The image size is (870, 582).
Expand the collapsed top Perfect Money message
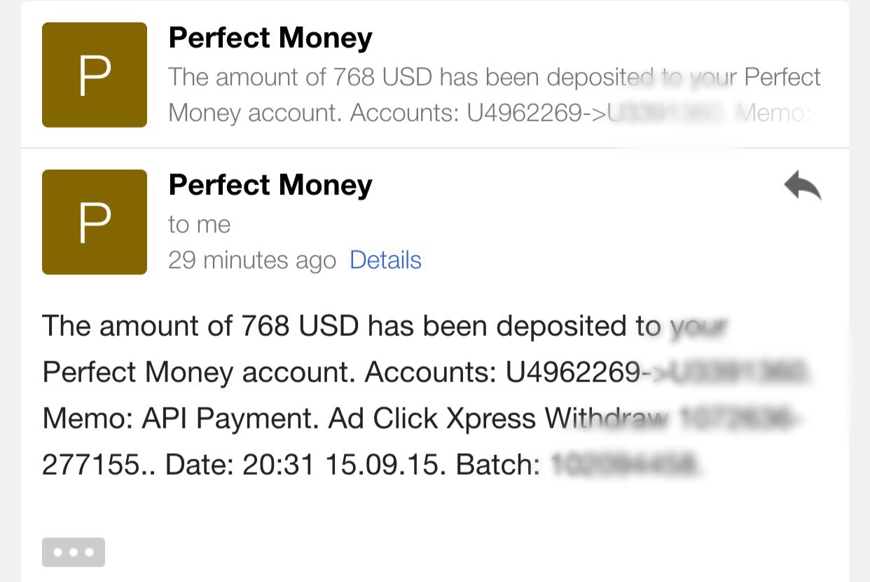(x=490, y=77)
